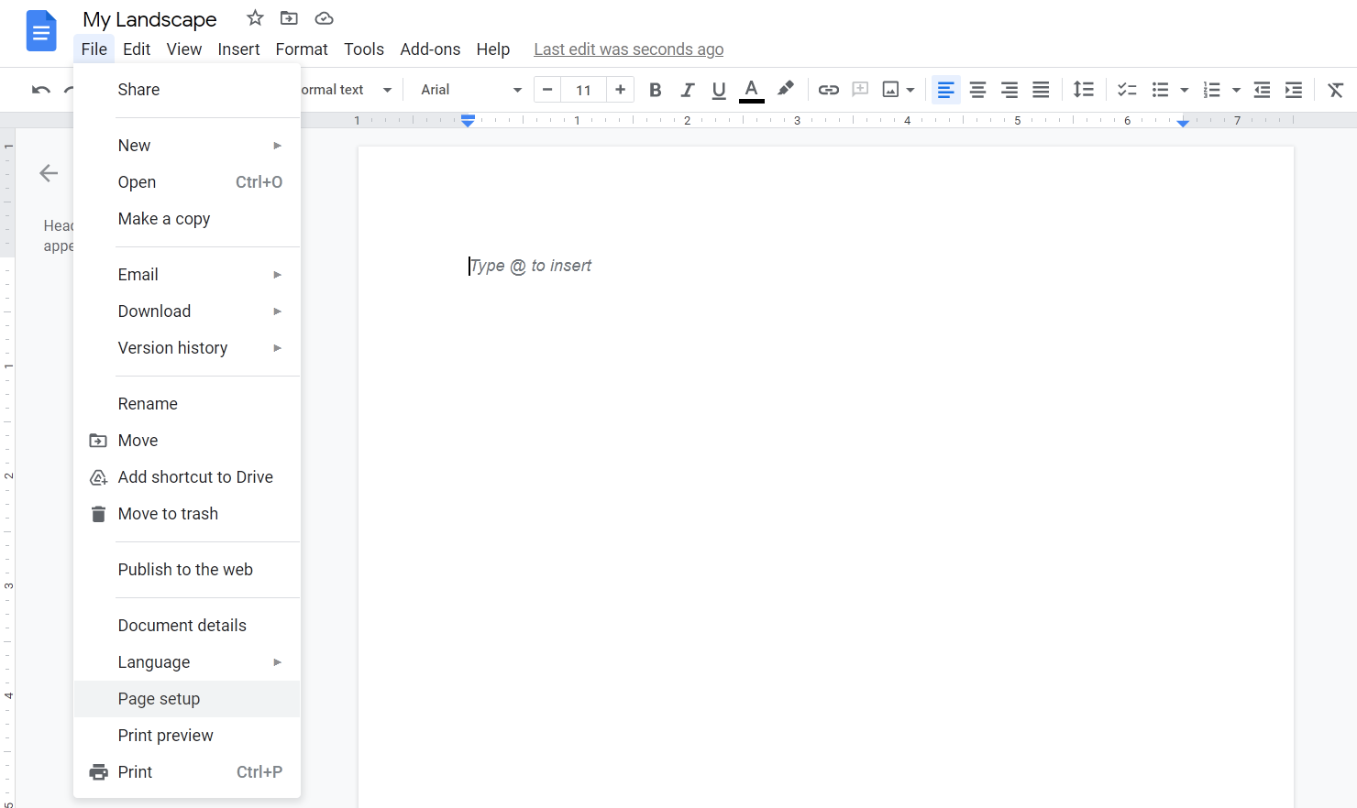Image resolution: width=1357 pixels, height=808 pixels.
Task: Open version history with 'Last edit' link
Action: point(628,49)
